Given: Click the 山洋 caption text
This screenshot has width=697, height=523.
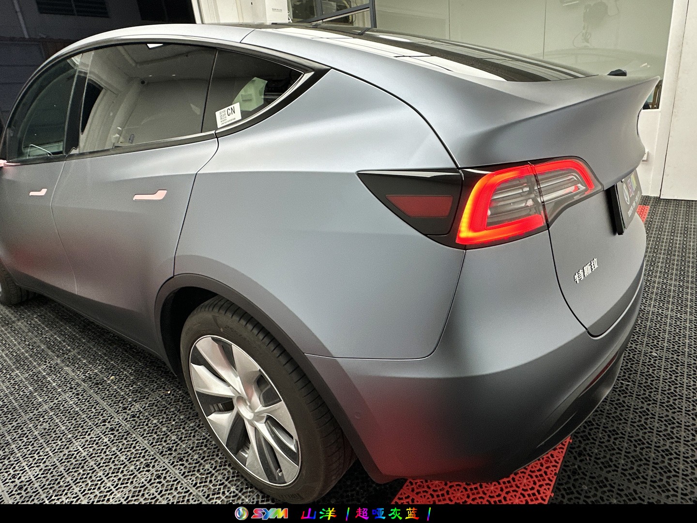Looking at the screenshot, I should point(318,514).
